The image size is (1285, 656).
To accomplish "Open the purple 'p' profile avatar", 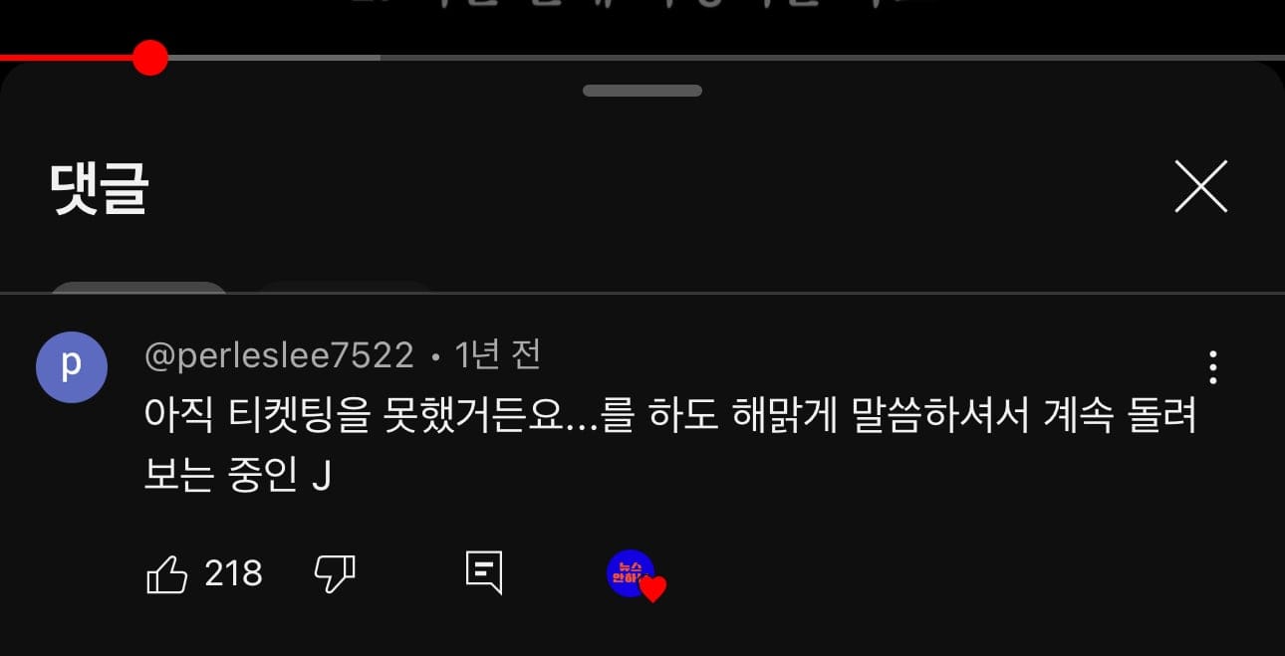I will 72,367.
